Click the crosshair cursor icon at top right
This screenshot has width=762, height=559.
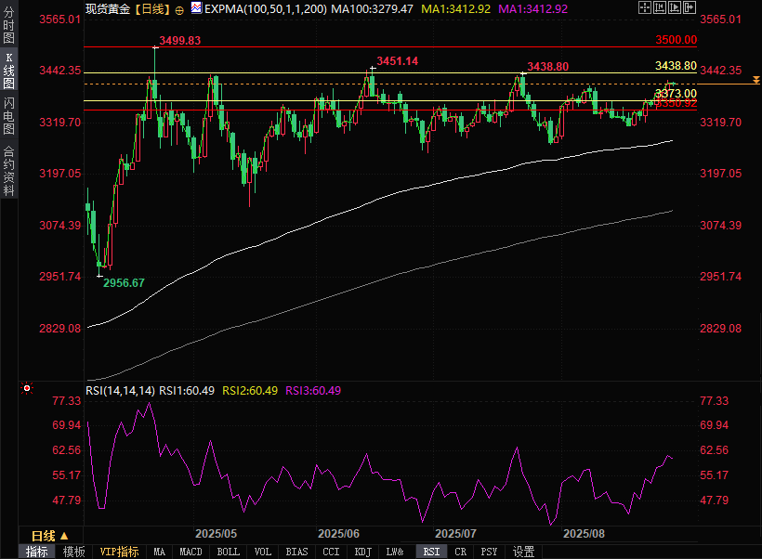(645, 7)
